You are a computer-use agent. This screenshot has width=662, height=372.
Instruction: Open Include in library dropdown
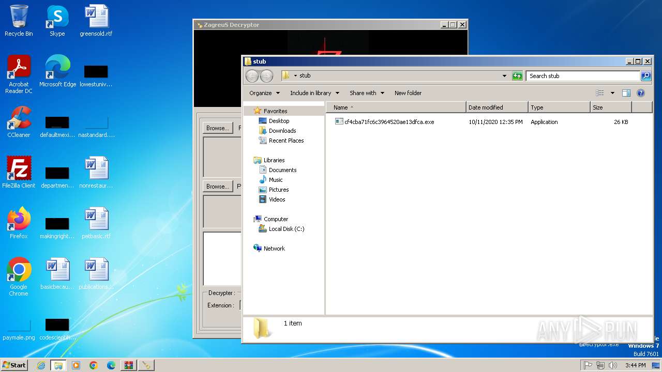click(314, 93)
